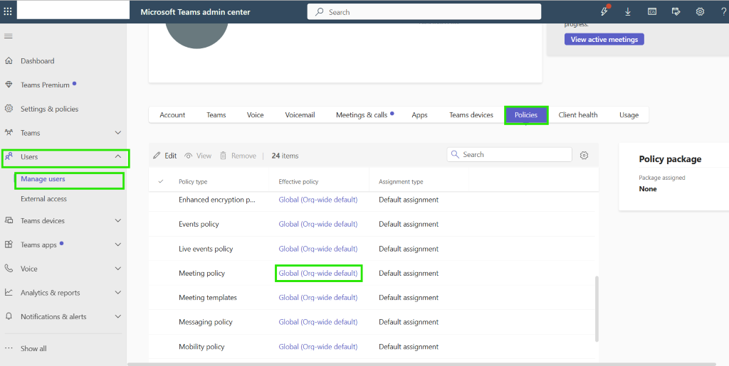729x366 pixels.
Task: Click the Users icon in sidebar
Action: (x=9, y=157)
